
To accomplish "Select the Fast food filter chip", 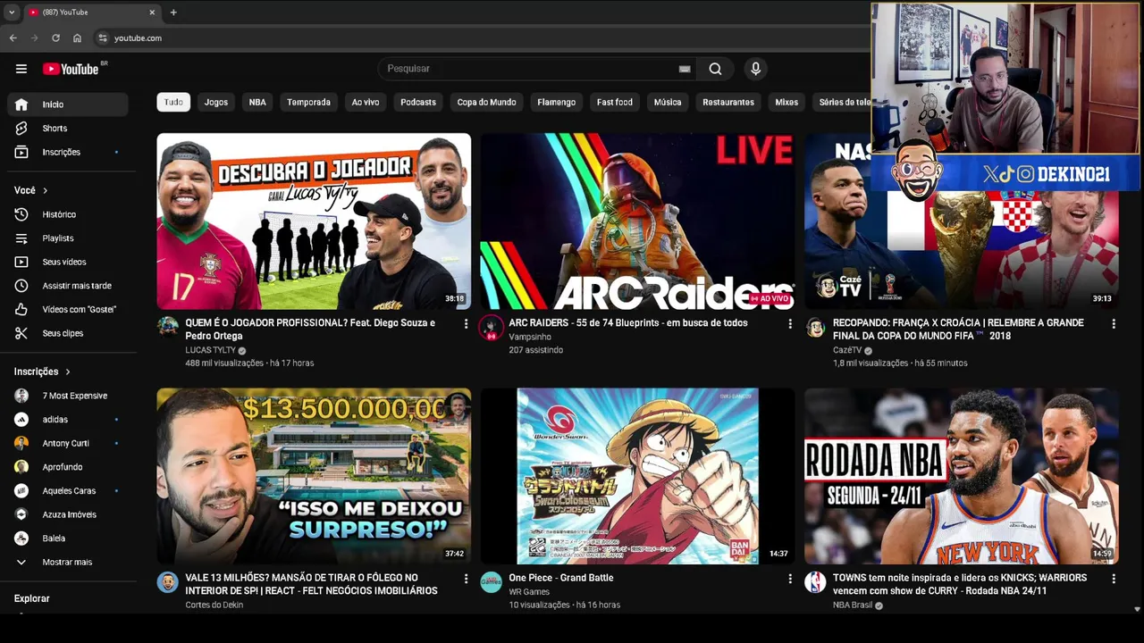I will point(615,102).
